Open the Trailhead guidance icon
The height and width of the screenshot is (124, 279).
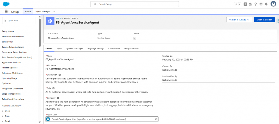point(250,4)
